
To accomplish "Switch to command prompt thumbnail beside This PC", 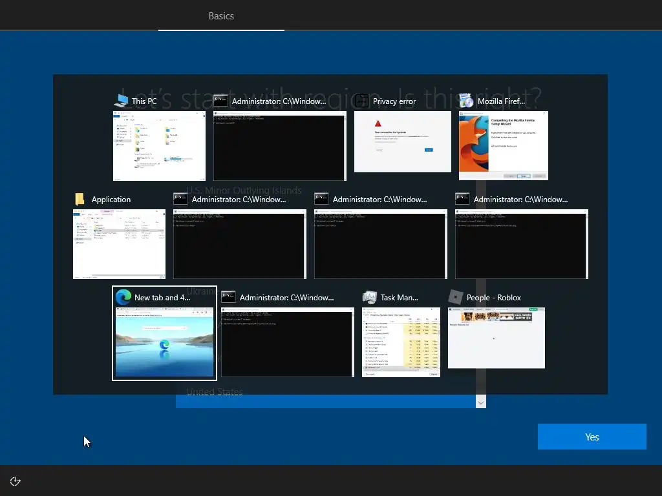I will [x=279, y=146].
